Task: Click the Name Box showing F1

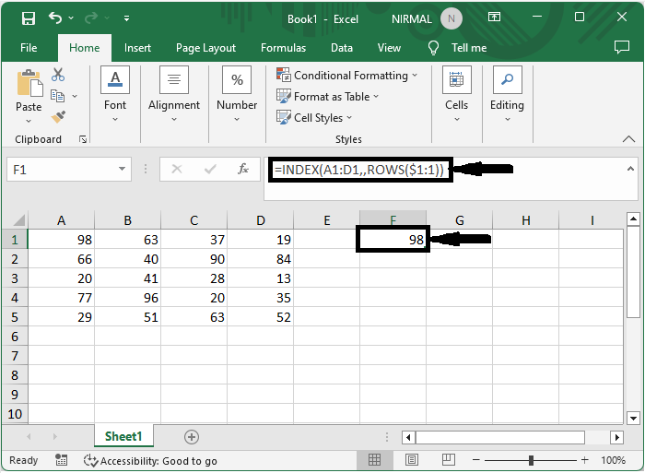Action: click(61, 170)
